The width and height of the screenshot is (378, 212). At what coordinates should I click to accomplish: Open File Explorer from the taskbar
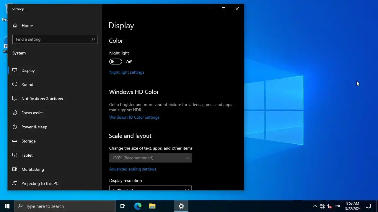[x=152, y=206]
